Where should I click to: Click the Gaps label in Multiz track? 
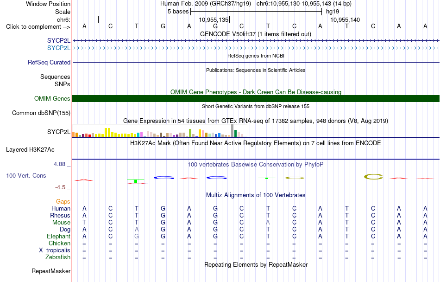[63, 201]
